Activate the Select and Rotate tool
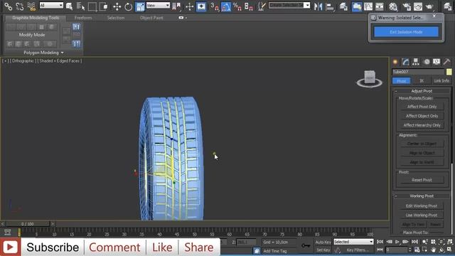The image size is (455, 256). pos(128,6)
